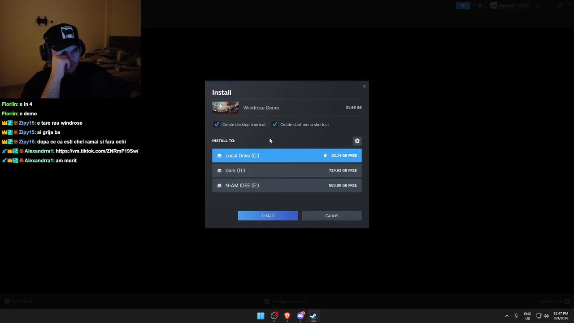Cancel the installation dialog

coord(331,215)
